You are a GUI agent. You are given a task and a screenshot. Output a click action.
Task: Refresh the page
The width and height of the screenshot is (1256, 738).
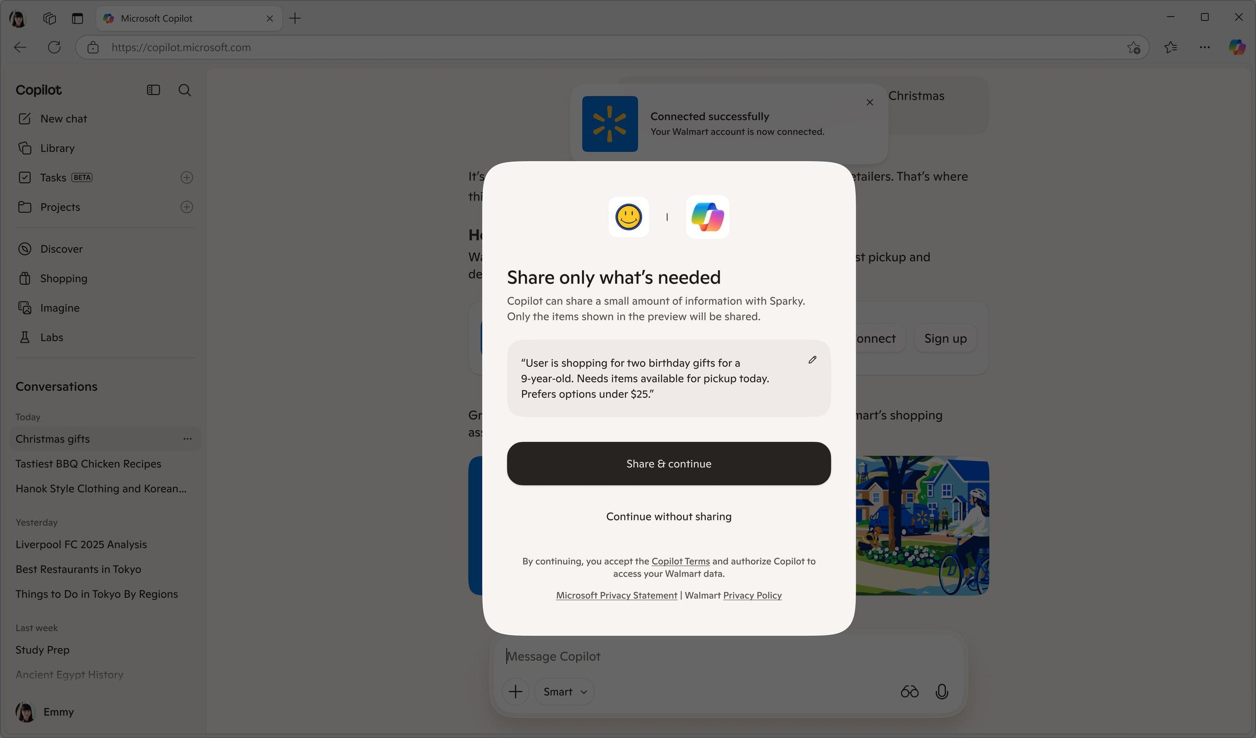tap(54, 47)
